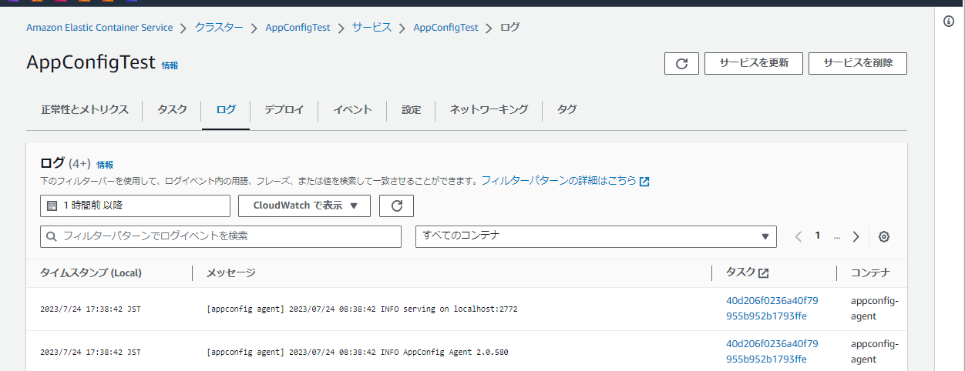Click the コンテナ column header

pos(870,273)
